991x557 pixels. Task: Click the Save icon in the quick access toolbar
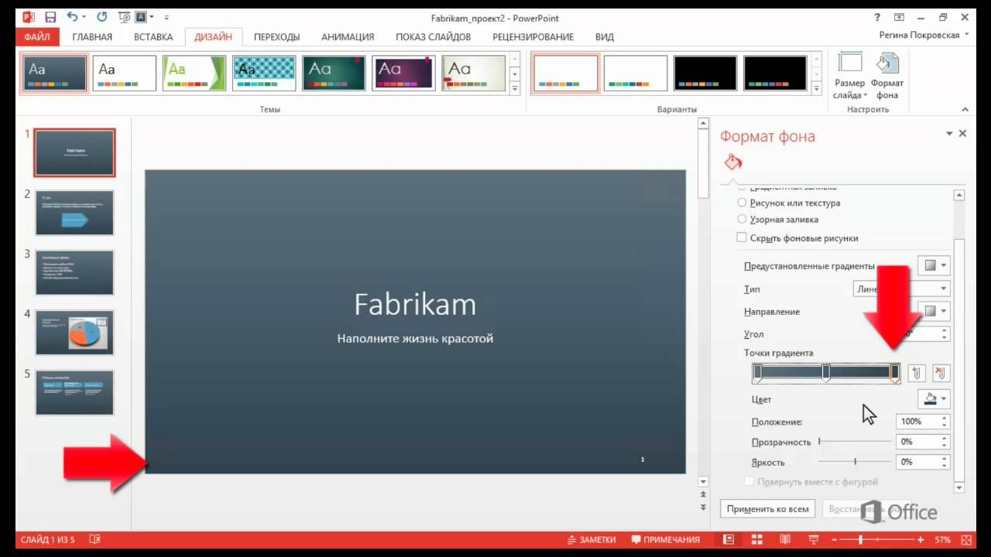[x=50, y=17]
